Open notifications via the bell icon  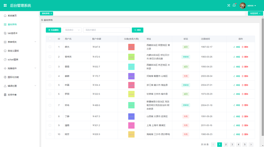pyautogui.click(x=234, y=6)
